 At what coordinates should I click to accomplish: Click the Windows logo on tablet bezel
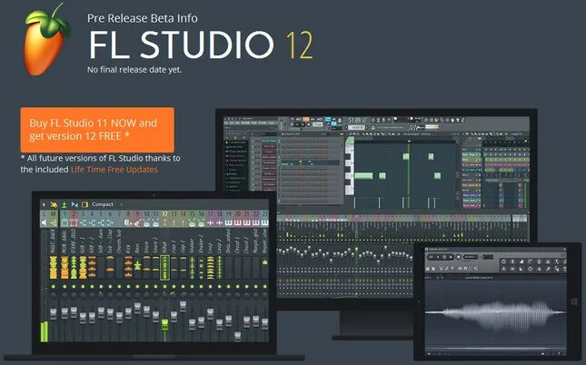(x=574, y=301)
